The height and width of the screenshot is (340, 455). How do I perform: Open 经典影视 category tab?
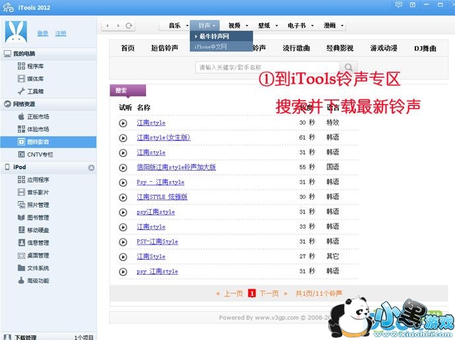[340, 48]
